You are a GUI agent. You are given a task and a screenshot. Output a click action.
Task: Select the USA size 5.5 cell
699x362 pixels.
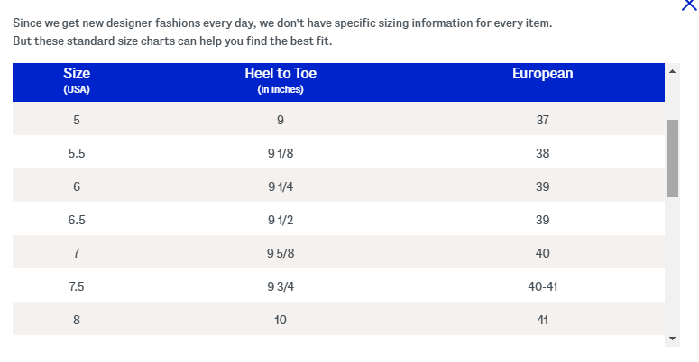77,153
